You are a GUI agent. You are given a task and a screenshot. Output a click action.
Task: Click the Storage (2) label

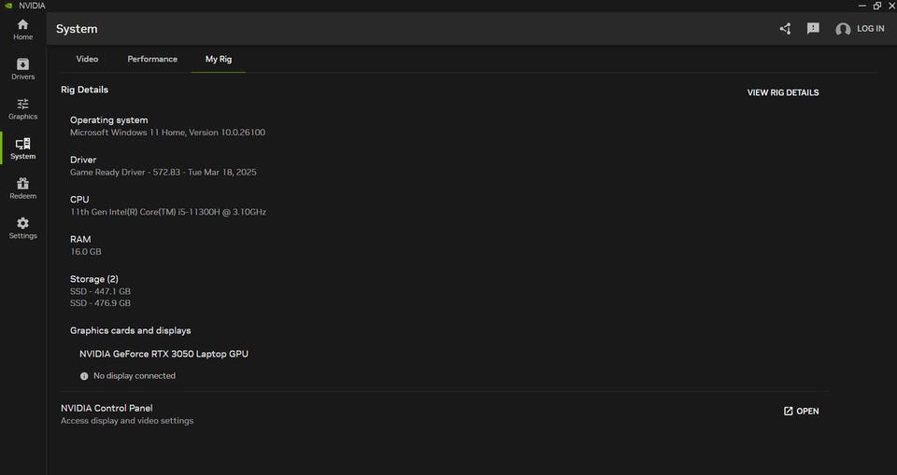tap(93, 279)
